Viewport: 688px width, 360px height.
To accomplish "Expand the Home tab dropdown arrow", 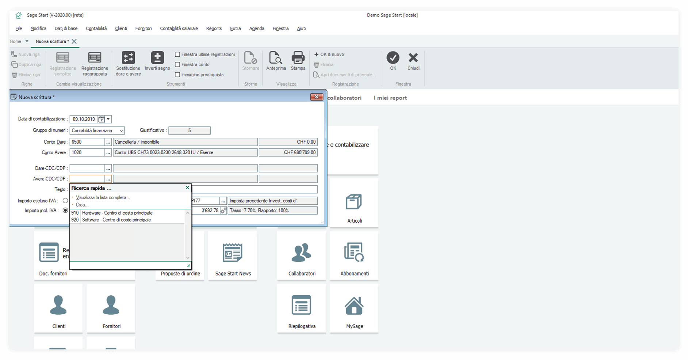I will pos(27,41).
